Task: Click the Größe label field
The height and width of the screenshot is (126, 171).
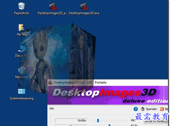Action: click(x=71, y=120)
